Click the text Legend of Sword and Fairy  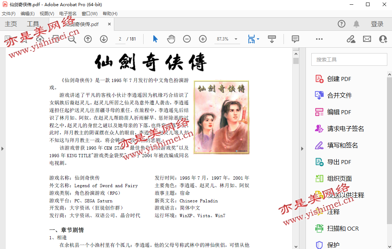[106, 185]
